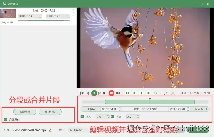Image resolution: width=214 pixels, height=137 pixels.
Task: Click the playback time 00:00:13.07/00:00:24.18
Action: coord(195,93)
